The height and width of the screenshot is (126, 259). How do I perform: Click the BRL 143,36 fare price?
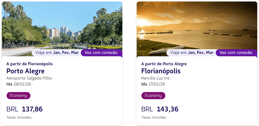[160, 109]
